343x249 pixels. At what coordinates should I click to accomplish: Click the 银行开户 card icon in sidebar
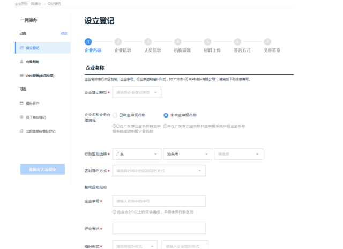21,103
